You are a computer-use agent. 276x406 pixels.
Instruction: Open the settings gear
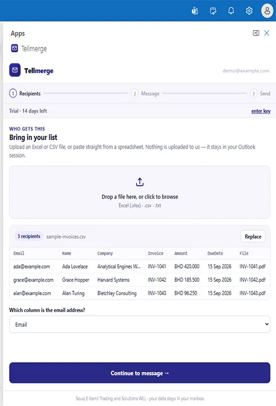coord(249,11)
